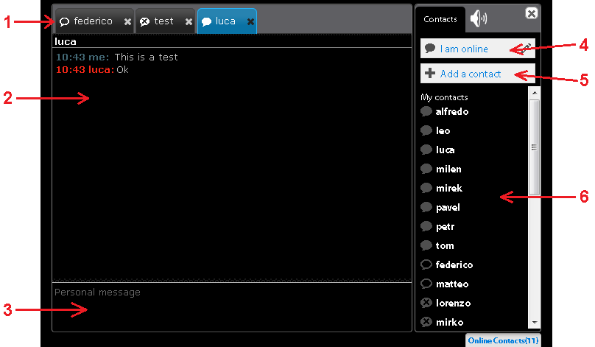Close the luca chat tab
The image size is (595, 347).
pos(250,22)
